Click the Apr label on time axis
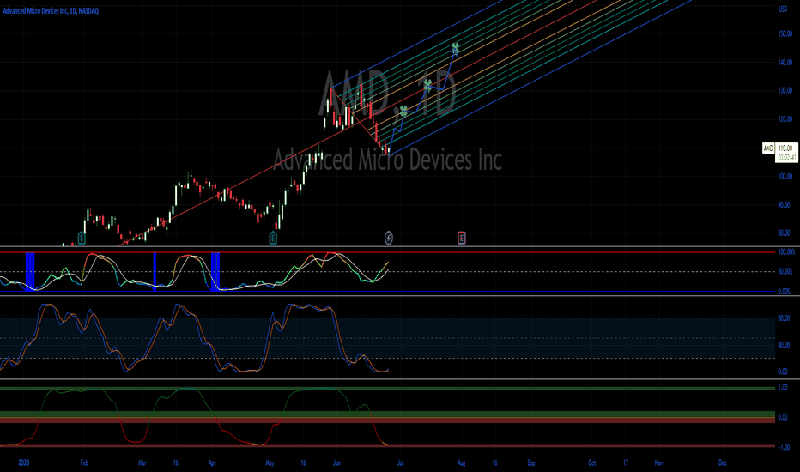This screenshot has width=800, height=472. click(212, 463)
